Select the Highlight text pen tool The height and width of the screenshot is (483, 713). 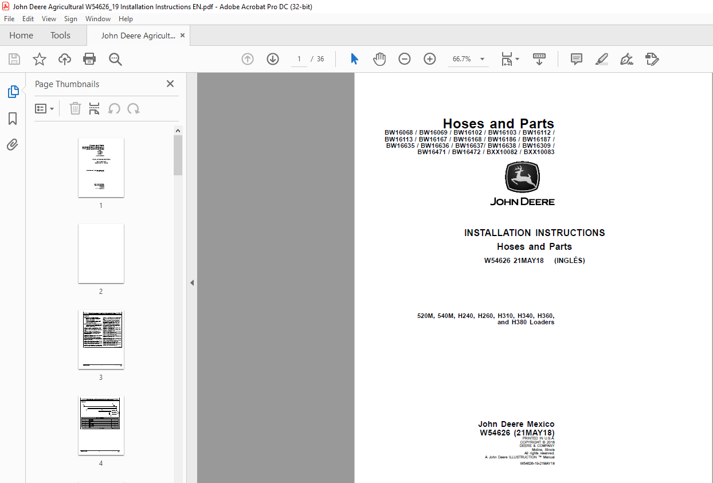click(601, 59)
